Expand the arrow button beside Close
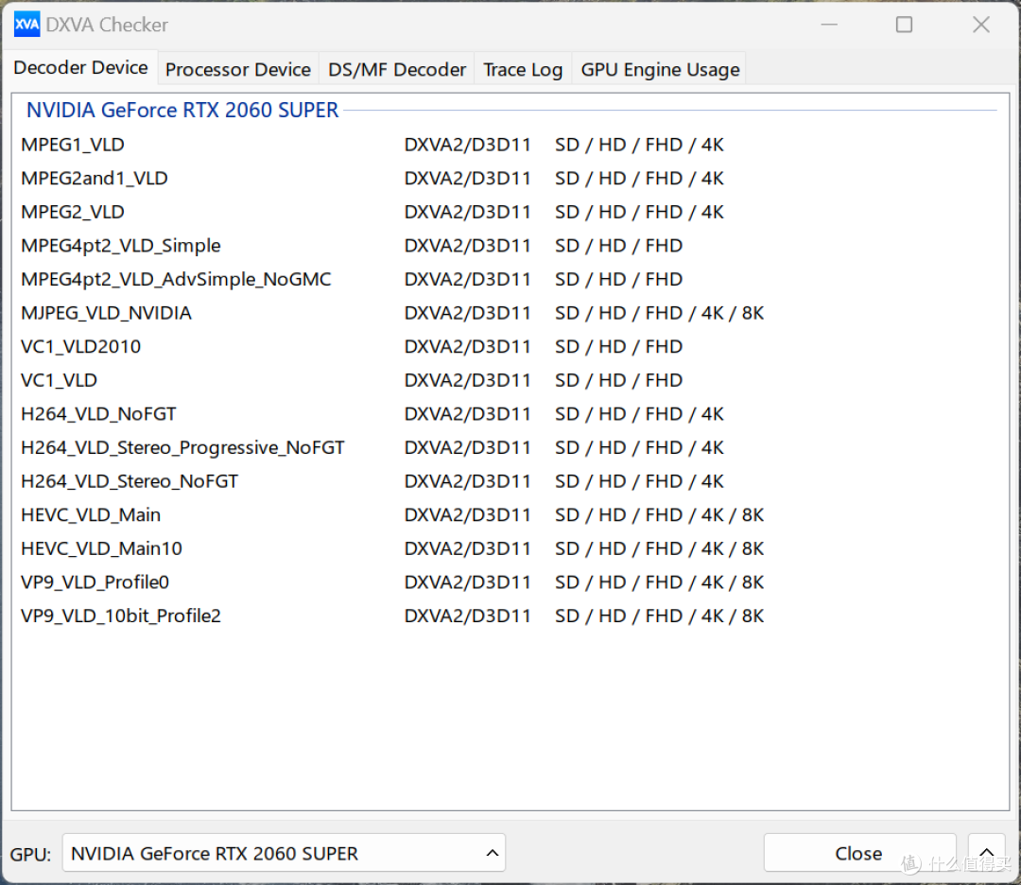1021x885 pixels. tap(986, 853)
